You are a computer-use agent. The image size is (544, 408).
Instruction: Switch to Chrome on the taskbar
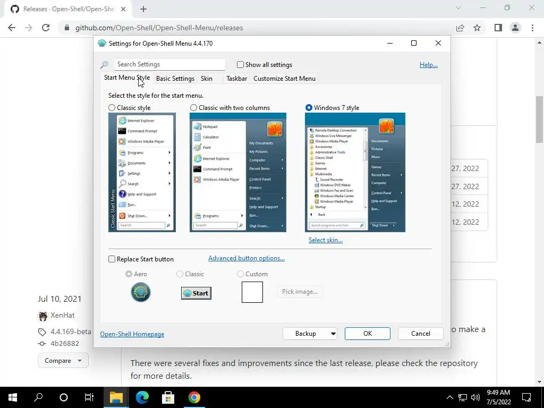click(194, 397)
